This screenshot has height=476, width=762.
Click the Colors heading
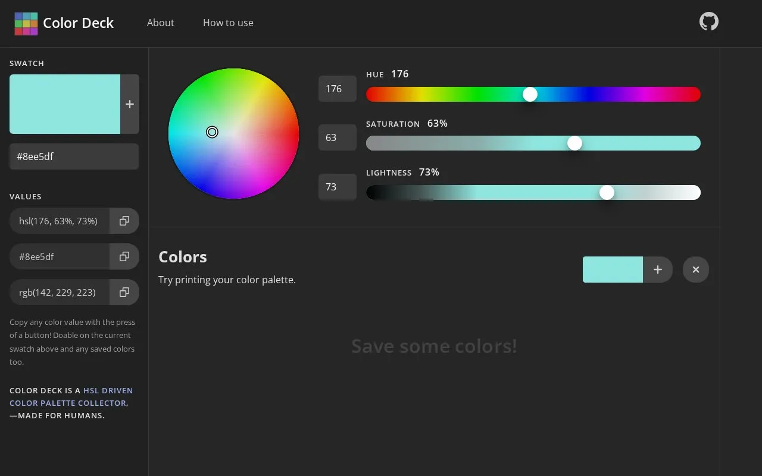click(183, 257)
